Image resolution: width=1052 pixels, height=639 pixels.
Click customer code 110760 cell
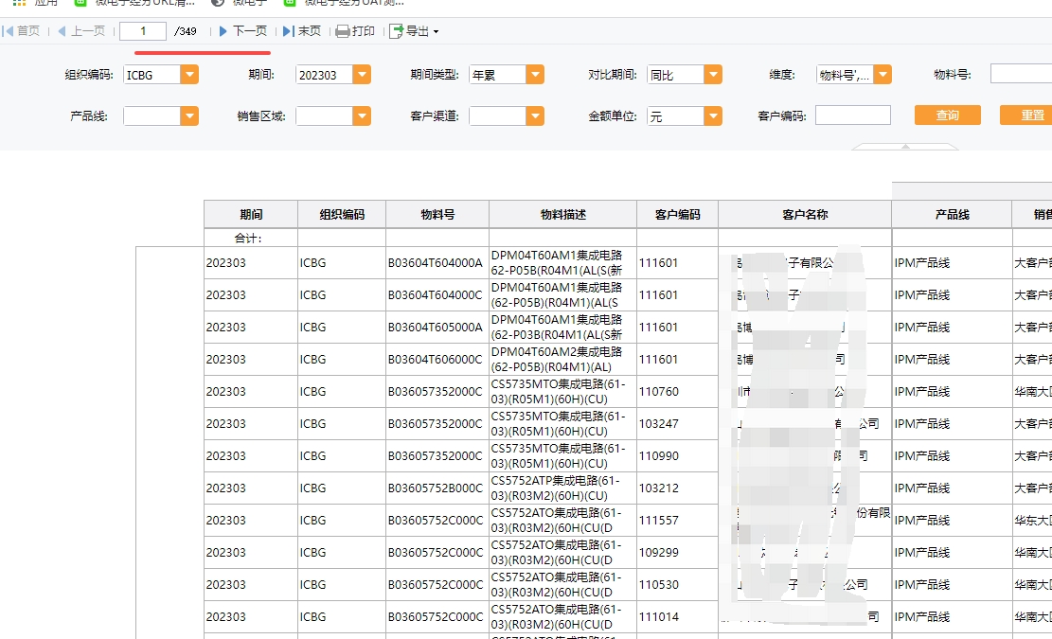678,392
